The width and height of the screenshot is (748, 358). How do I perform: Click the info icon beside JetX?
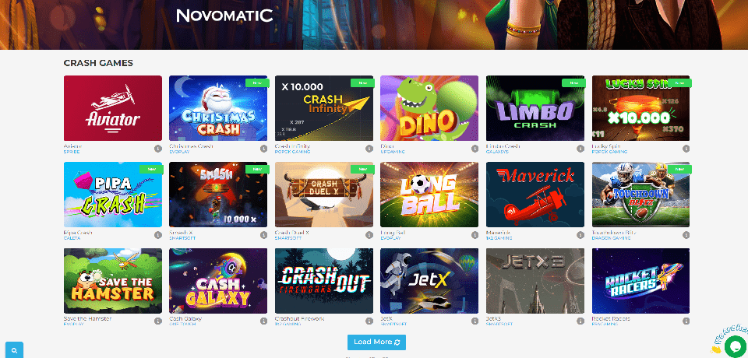click(x=475, y=321)
